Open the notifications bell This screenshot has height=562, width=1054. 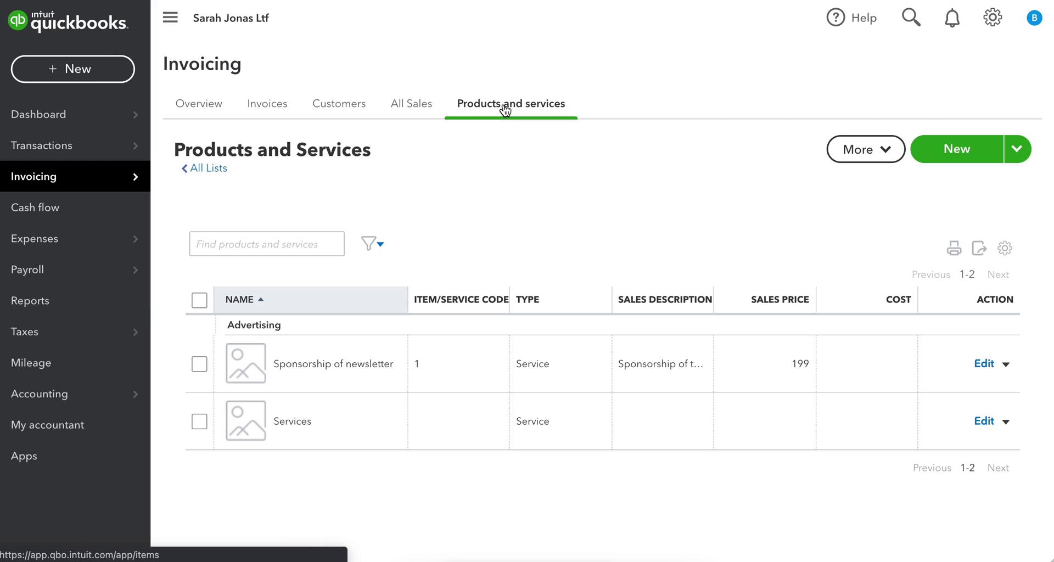952,18
